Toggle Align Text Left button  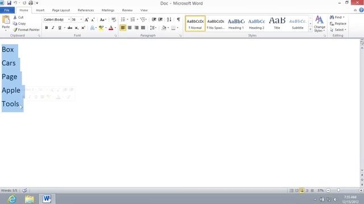(123, 28)
